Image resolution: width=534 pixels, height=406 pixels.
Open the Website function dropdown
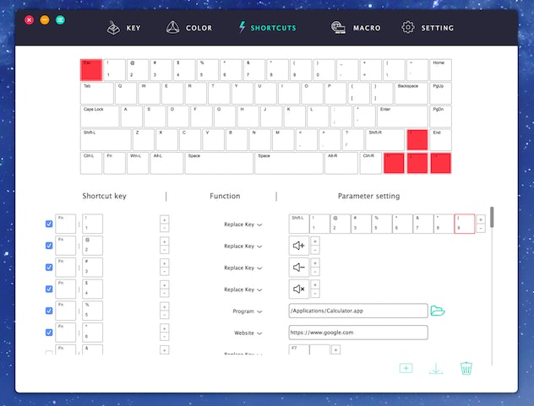[x=248, y=333]
